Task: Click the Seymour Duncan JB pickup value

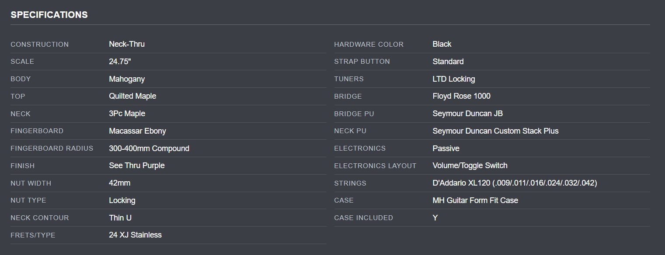Action: 467,114
